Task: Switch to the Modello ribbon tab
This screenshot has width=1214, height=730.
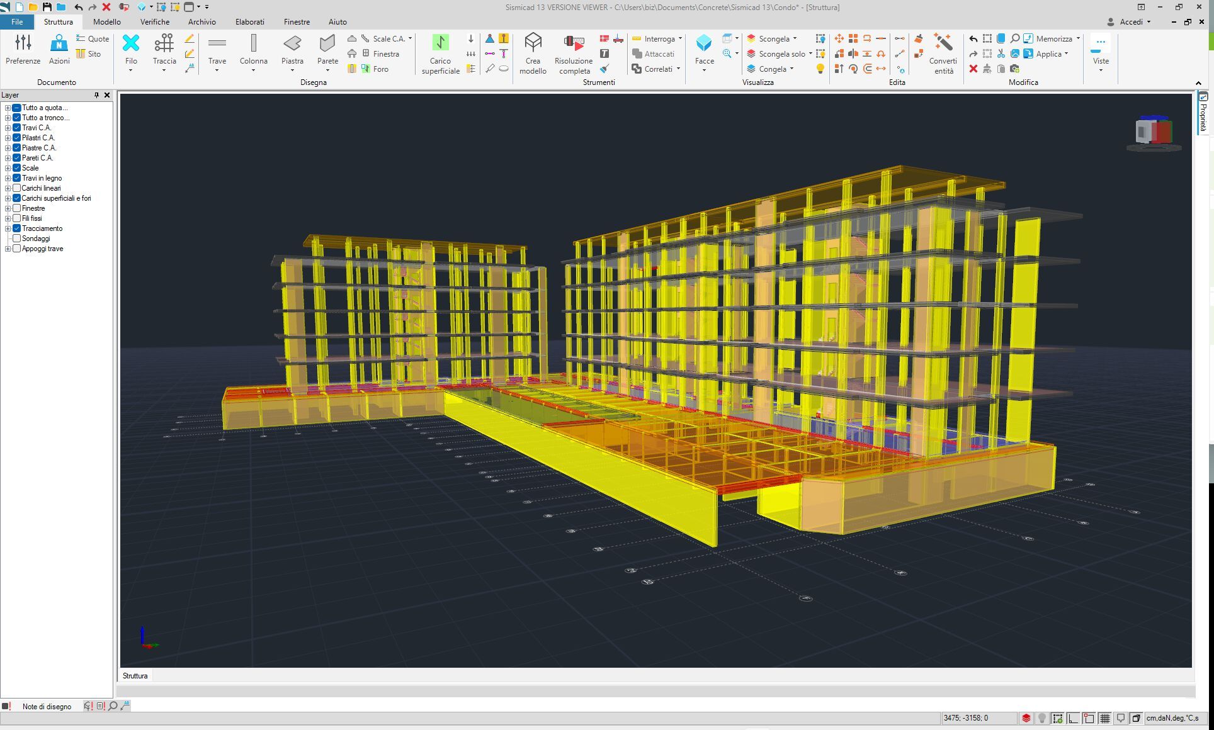Action: click(107, 21)
